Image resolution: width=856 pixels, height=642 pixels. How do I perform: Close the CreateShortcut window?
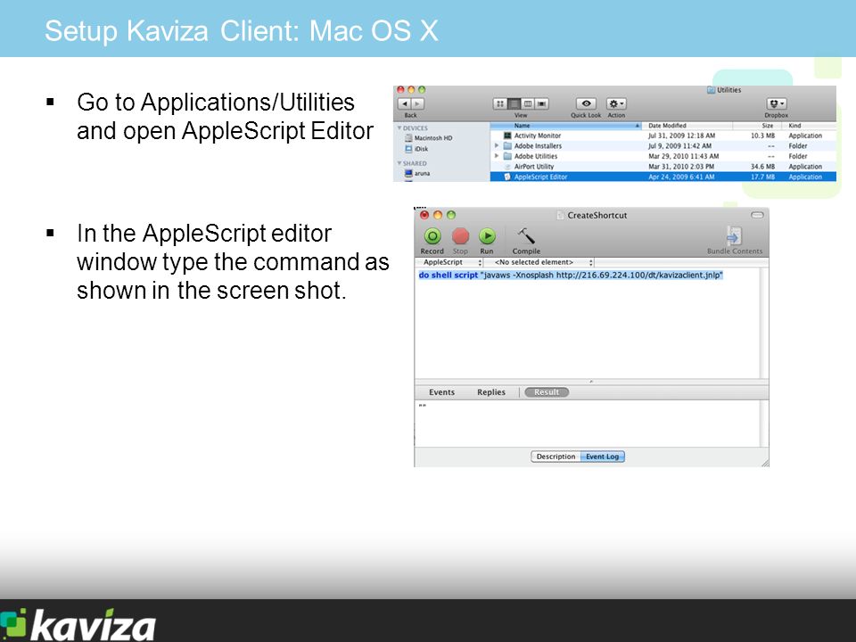click(424, 215)
